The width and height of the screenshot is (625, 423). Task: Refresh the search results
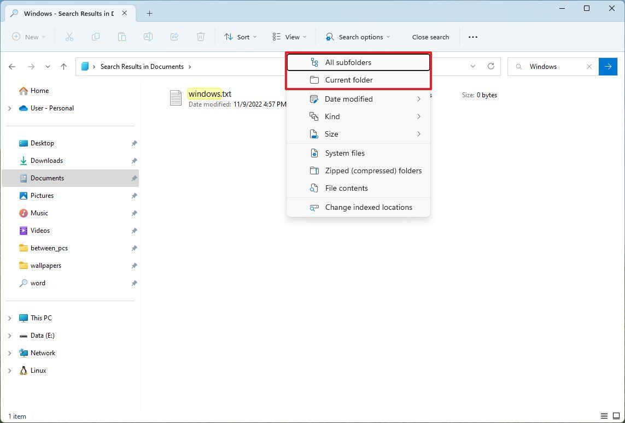(490, 66)
